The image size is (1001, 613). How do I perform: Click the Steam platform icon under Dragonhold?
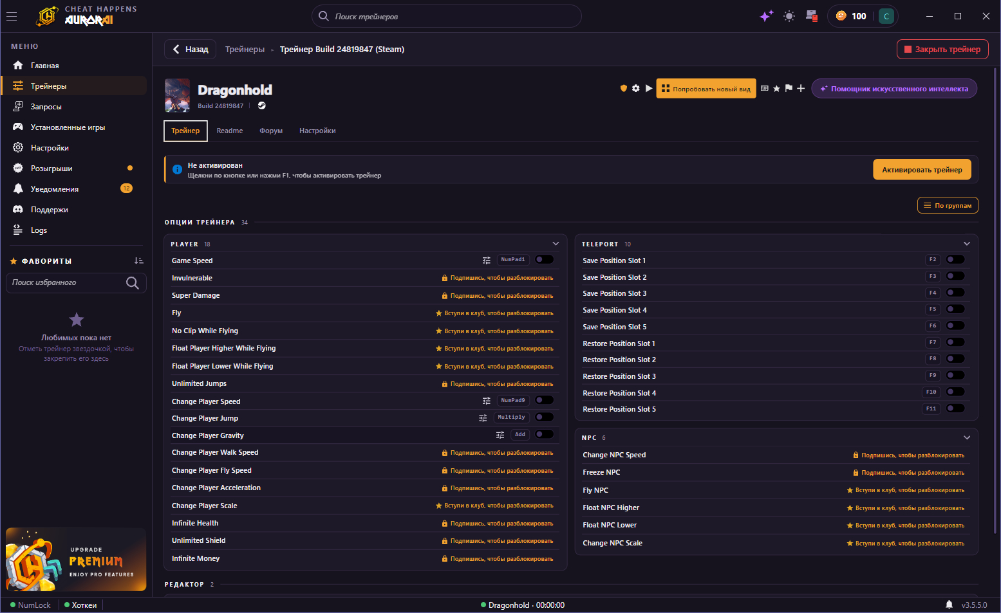point(262,105)
